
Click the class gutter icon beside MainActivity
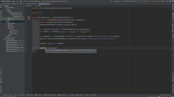(29, 17)
